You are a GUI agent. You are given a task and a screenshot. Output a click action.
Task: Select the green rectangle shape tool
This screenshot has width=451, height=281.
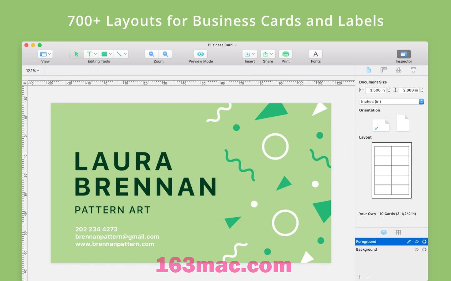(x=104, y=54)
